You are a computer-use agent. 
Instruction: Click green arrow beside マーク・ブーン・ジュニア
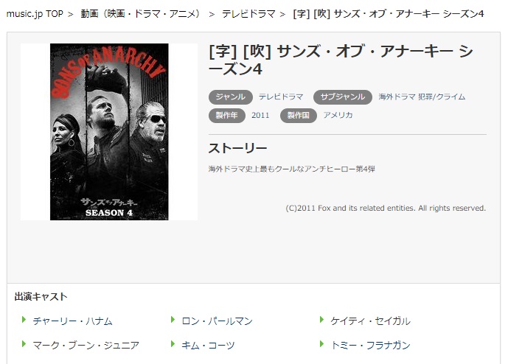[24, 344]
